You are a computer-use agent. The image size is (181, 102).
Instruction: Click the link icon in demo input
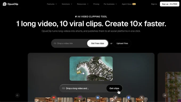(x=63, y=88)
